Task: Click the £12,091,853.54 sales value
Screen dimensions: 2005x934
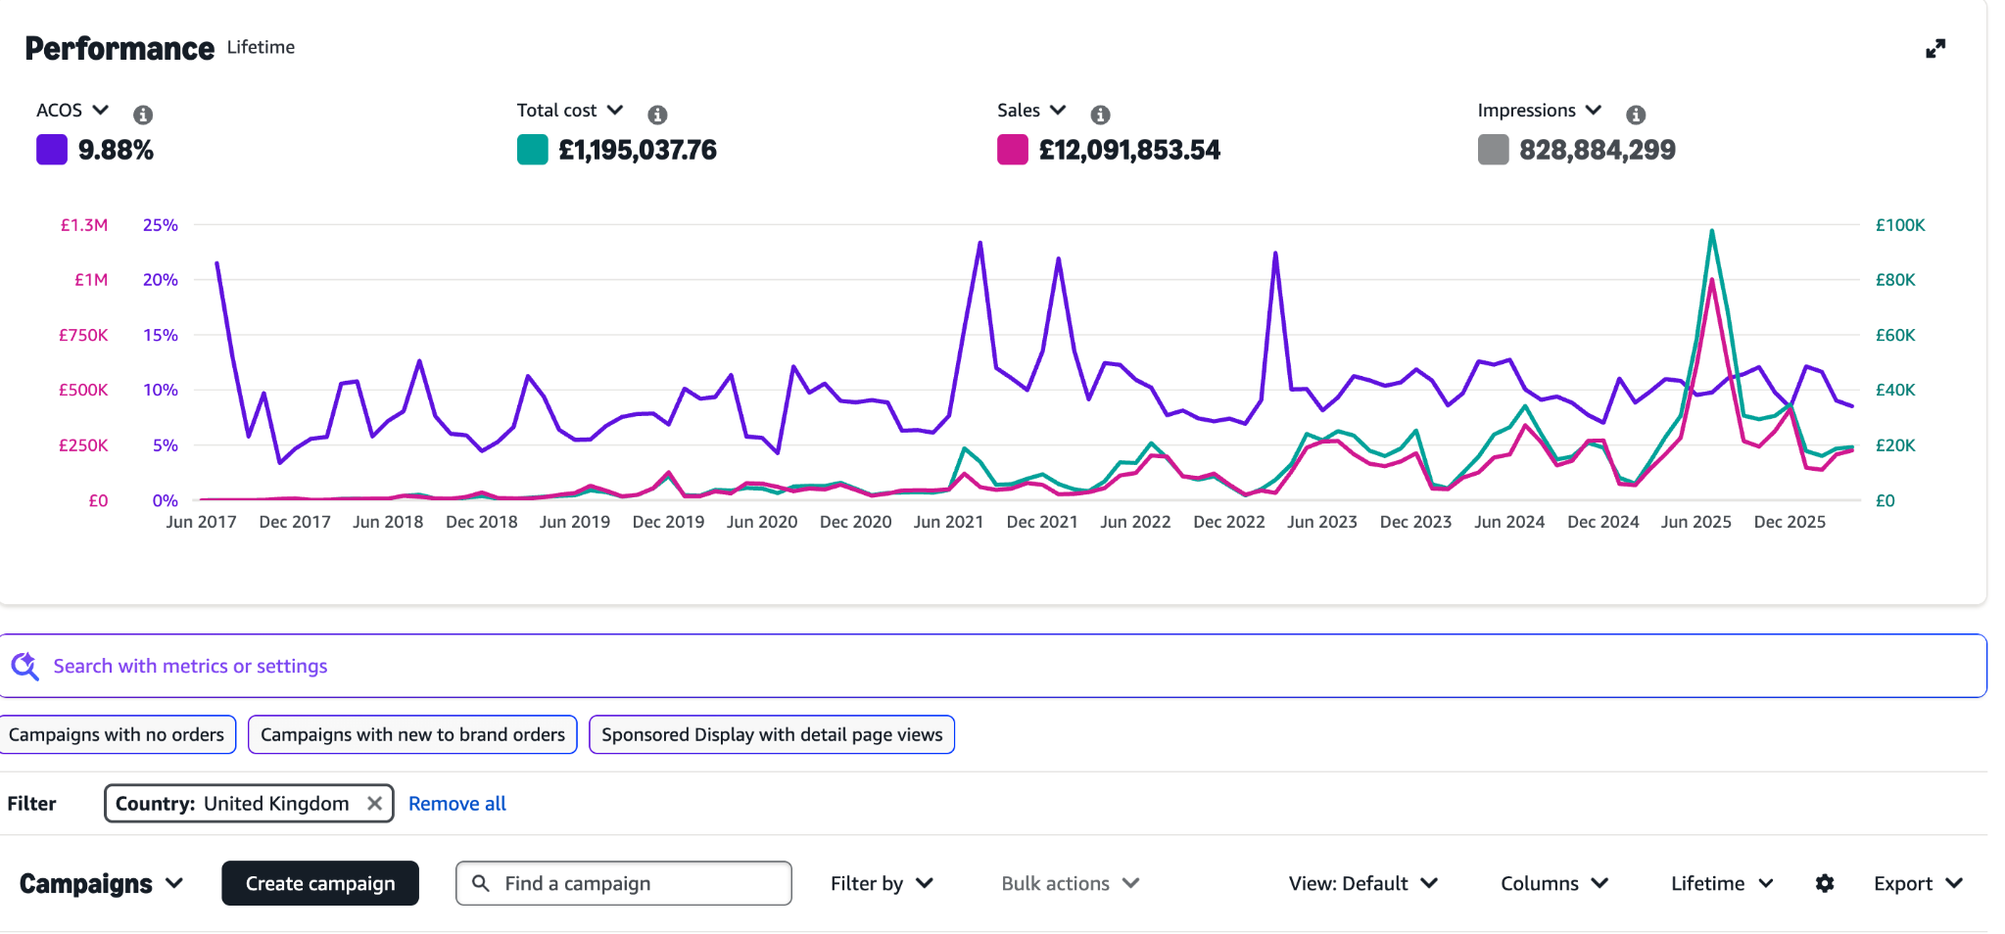Action: (x=1129, y=150)
